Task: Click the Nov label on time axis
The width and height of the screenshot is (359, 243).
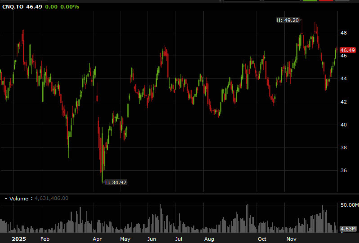Action: click(292, 239)
